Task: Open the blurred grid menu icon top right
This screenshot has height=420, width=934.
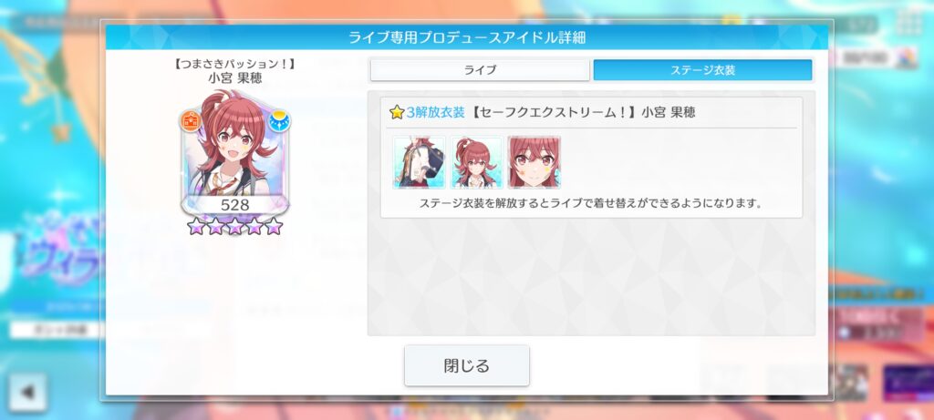Action: click(x=909, y=23)
